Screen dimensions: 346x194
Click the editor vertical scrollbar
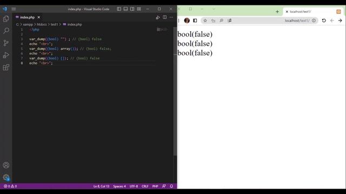(x=175, y=91)
